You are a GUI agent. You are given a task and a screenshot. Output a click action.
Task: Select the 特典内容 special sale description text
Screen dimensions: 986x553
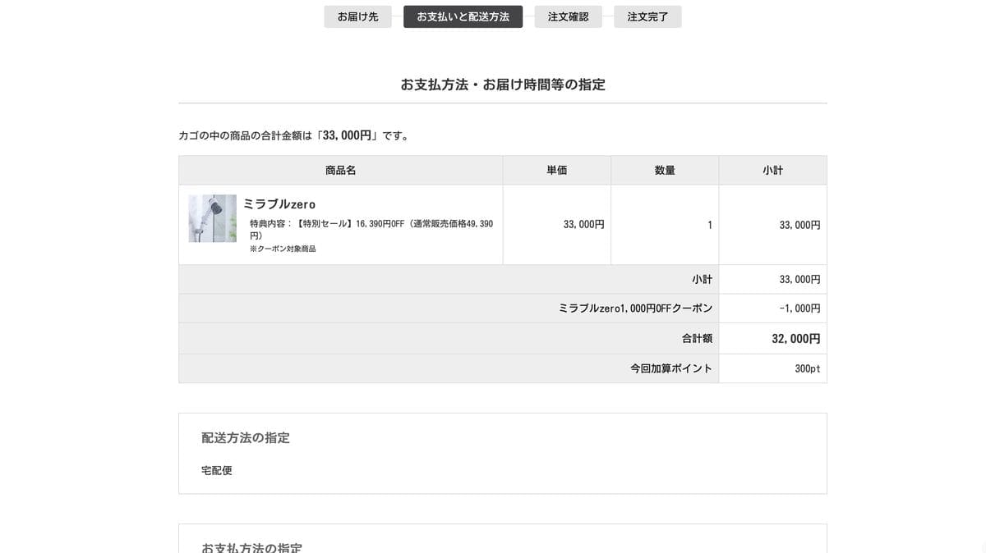coord(371,229)
